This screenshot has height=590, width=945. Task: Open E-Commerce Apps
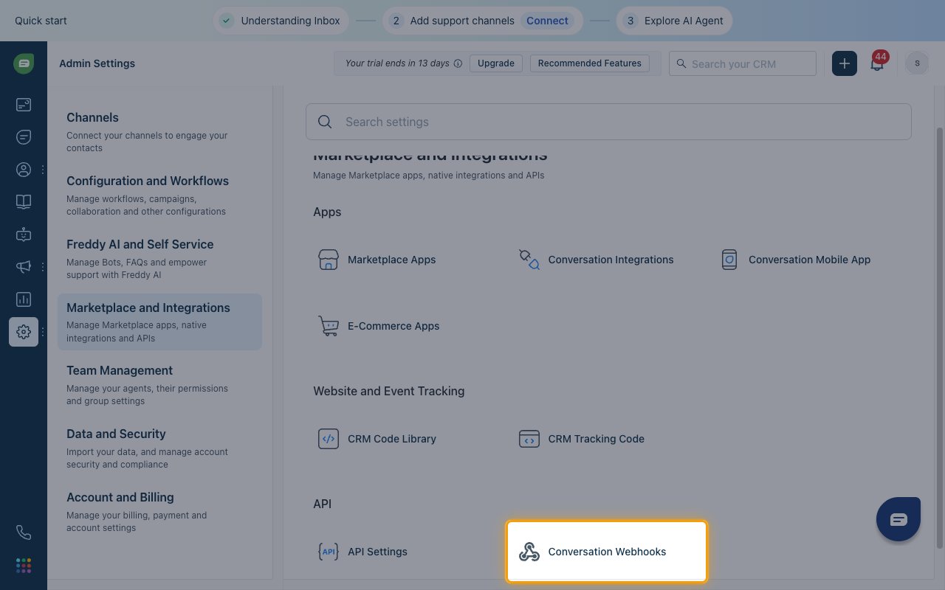tap(378, 326)
